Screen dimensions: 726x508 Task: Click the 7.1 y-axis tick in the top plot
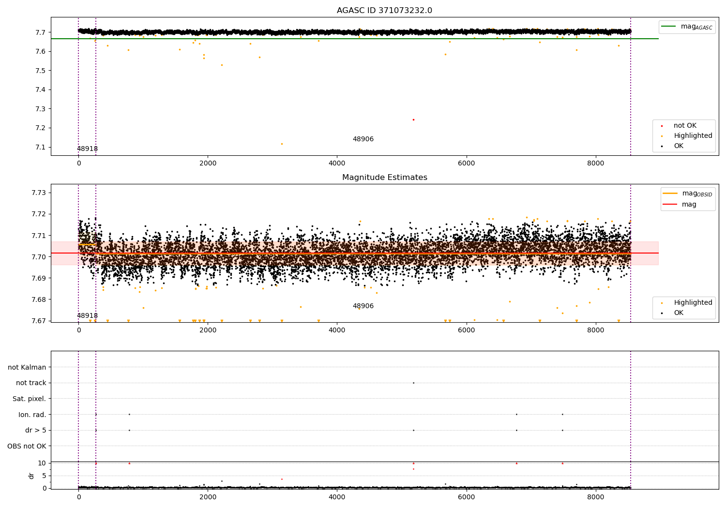coord(41,147)
